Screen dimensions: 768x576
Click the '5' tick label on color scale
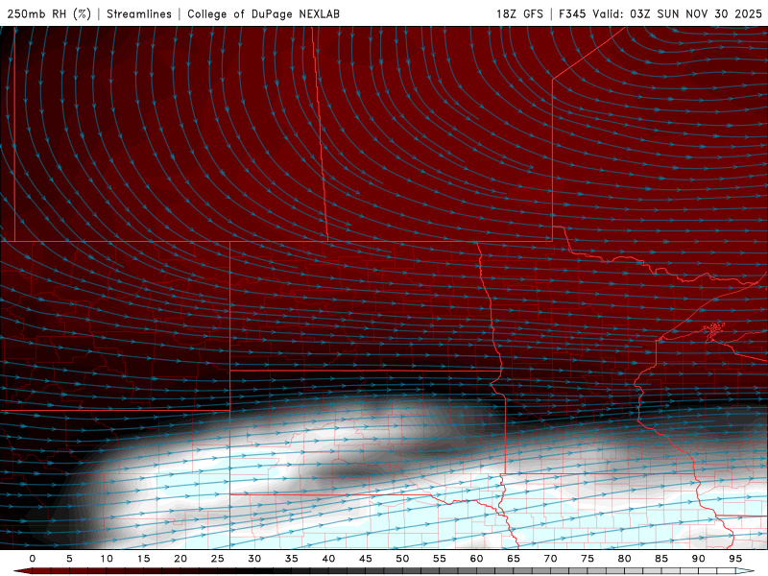click(69, 559)
